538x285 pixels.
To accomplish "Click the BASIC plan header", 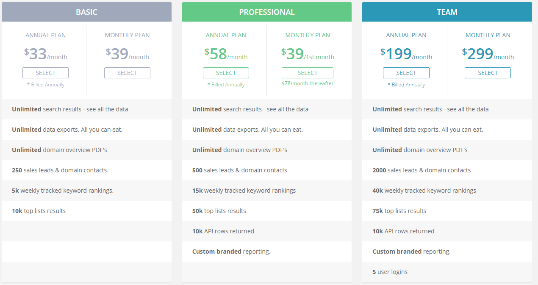I will (x=86, y=12).
